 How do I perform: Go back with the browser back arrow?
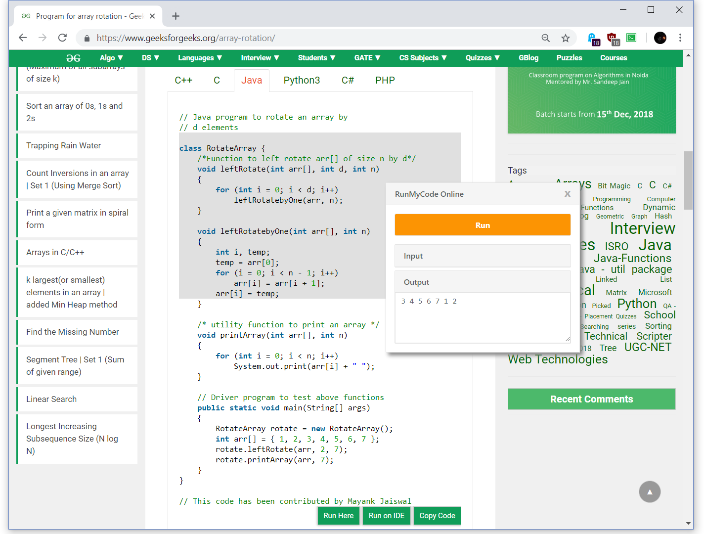pyautogui.click(x=23, y=38)
